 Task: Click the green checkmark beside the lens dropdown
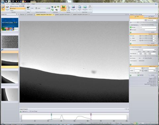point(47,8)
